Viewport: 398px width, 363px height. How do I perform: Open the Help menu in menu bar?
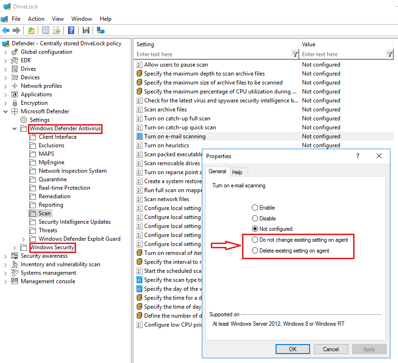[105, 19]
